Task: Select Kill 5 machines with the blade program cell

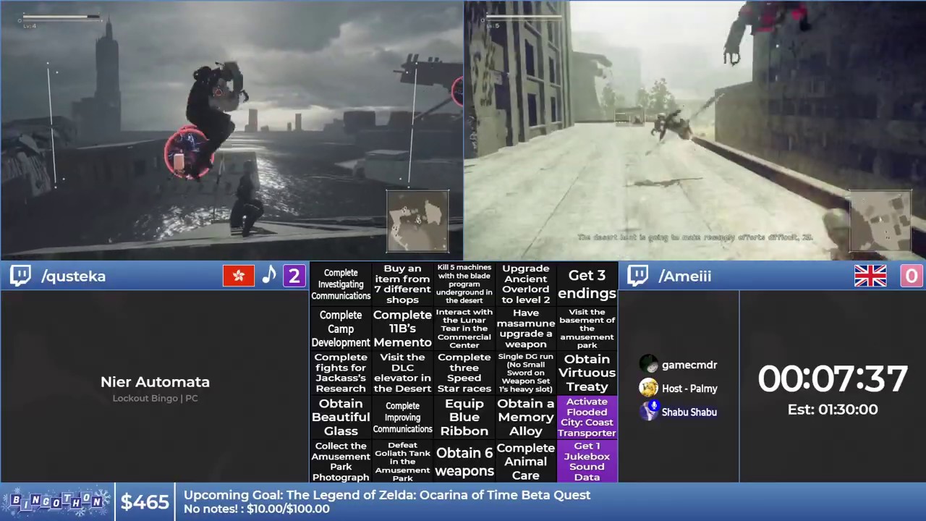Action: coord(464,284)
